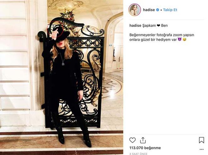
Task: Click the smiling emoji at the end of the caption
Action: (x=184, y=40)
